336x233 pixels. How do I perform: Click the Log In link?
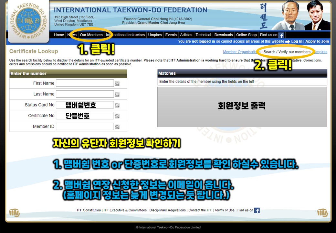point(297,41)
